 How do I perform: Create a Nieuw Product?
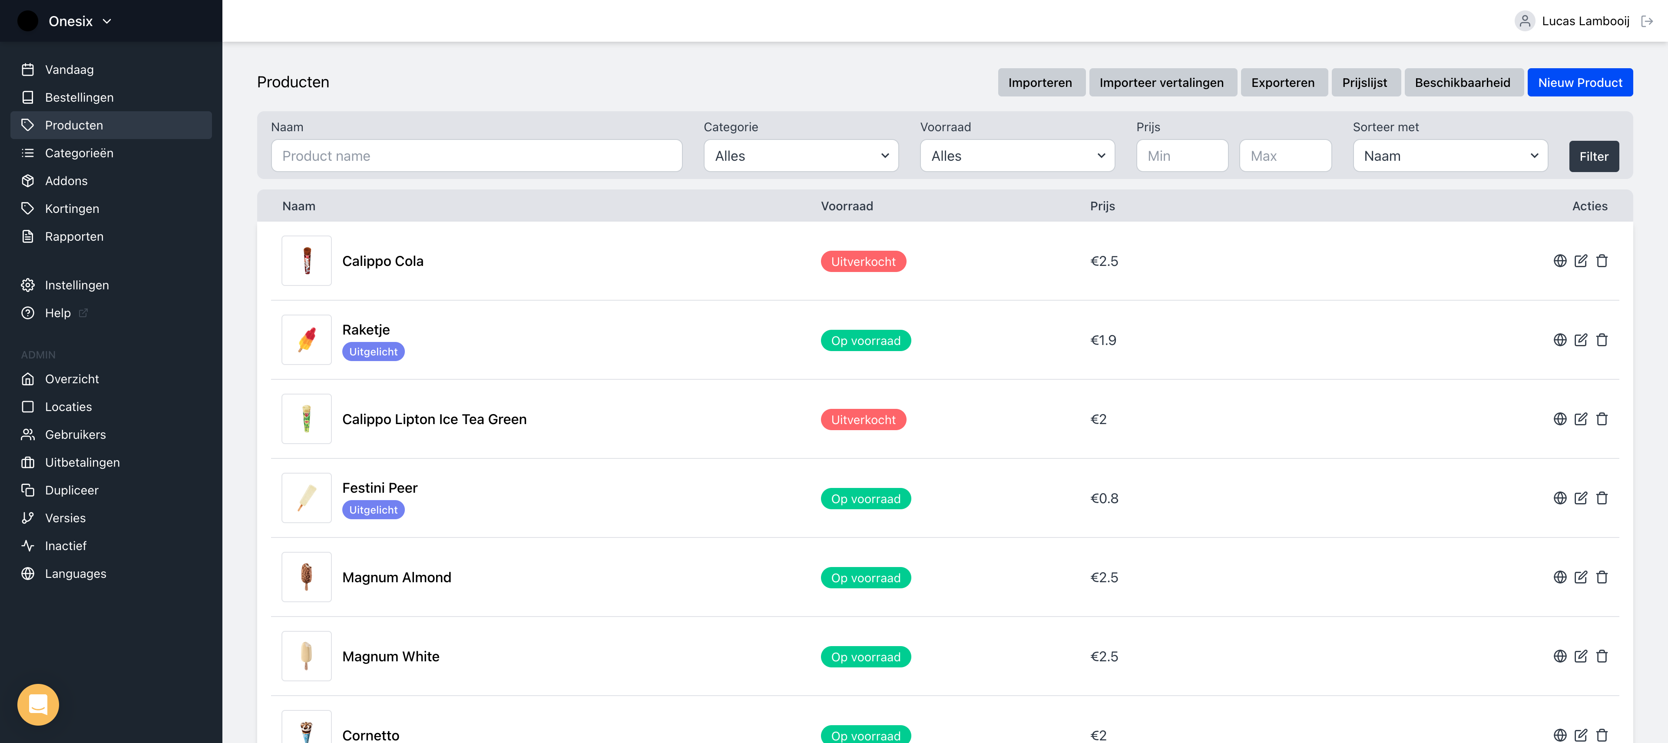[x=1580, y=82]
